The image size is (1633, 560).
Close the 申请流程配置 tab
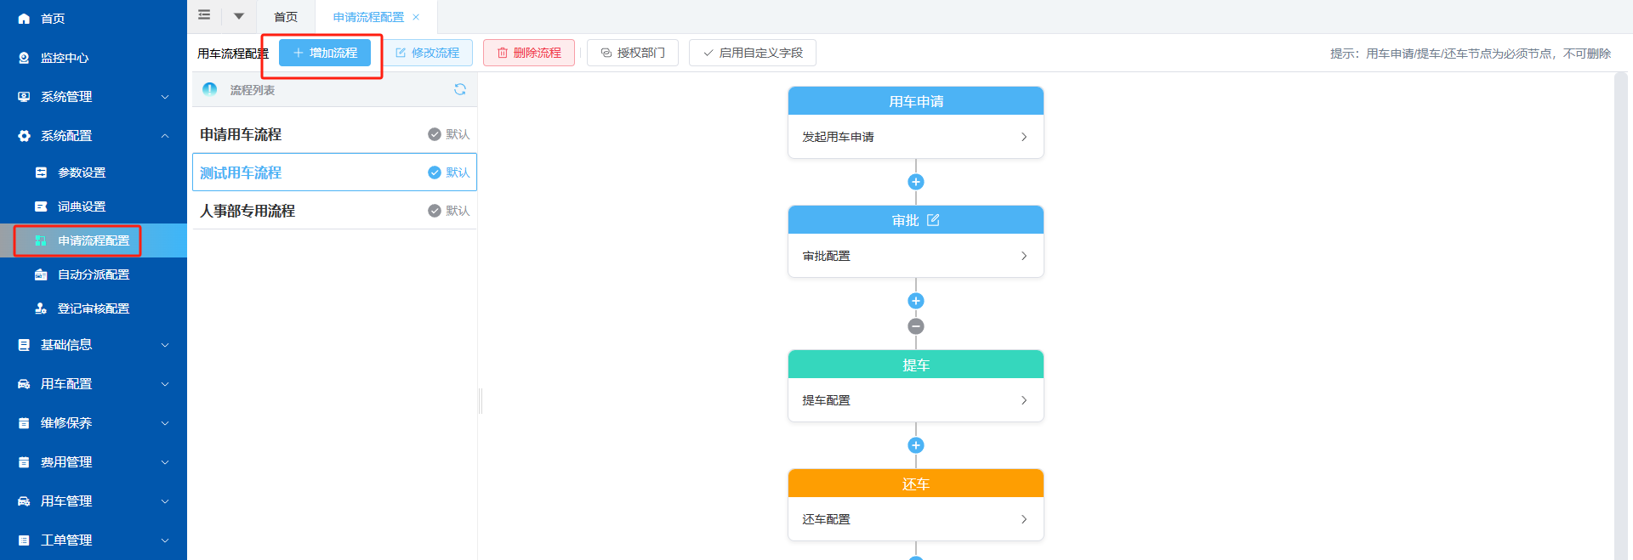click(416, 17)
